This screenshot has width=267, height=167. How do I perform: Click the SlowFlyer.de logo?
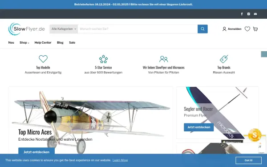point(27,29)
